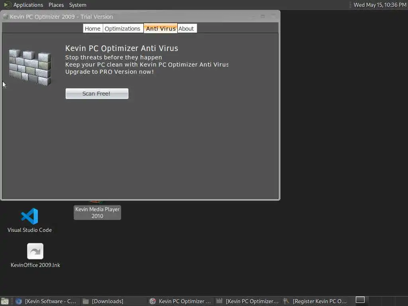This screenshot has height=306, width=408.
Task: Click the workspace switcher box in bottom panel
Action: [360, 300]
